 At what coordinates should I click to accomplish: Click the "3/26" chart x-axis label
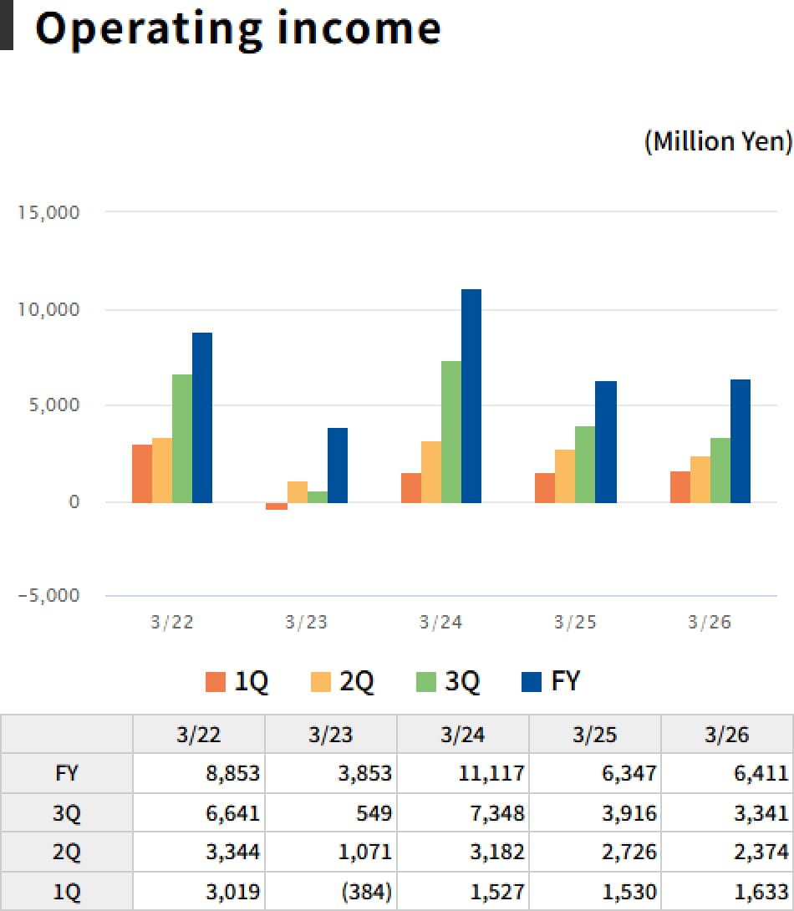pyautogui.click(x=710, y=623)
